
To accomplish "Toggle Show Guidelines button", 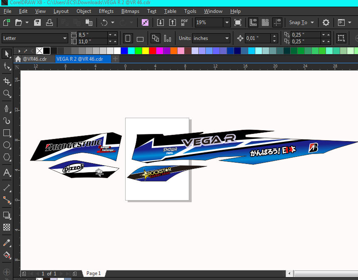I will (278, 22).
